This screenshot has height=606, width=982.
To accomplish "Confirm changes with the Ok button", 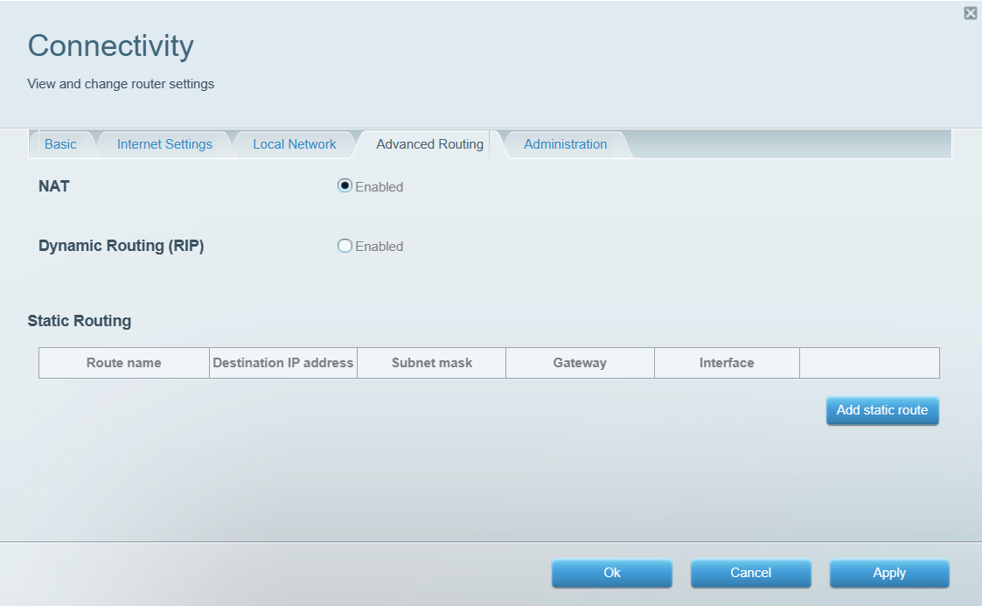I will point(612,573).
